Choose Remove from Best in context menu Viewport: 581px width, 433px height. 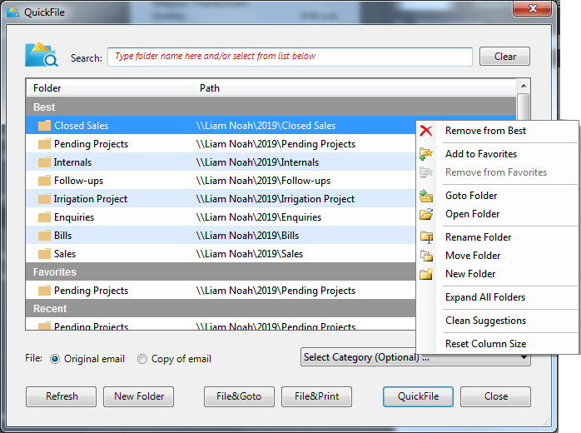pyautogui.click(x=485, y=131)
